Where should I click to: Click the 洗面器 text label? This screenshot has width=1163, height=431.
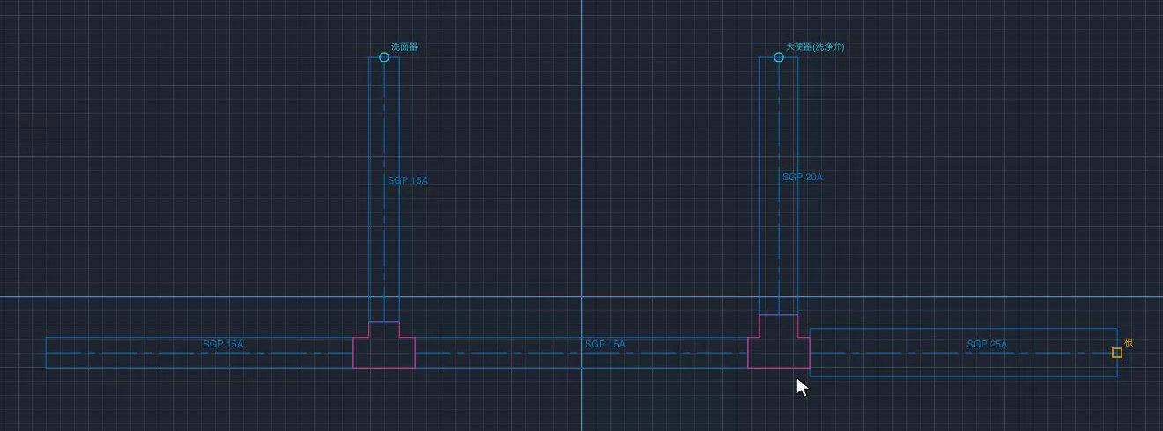click(404, 47)
